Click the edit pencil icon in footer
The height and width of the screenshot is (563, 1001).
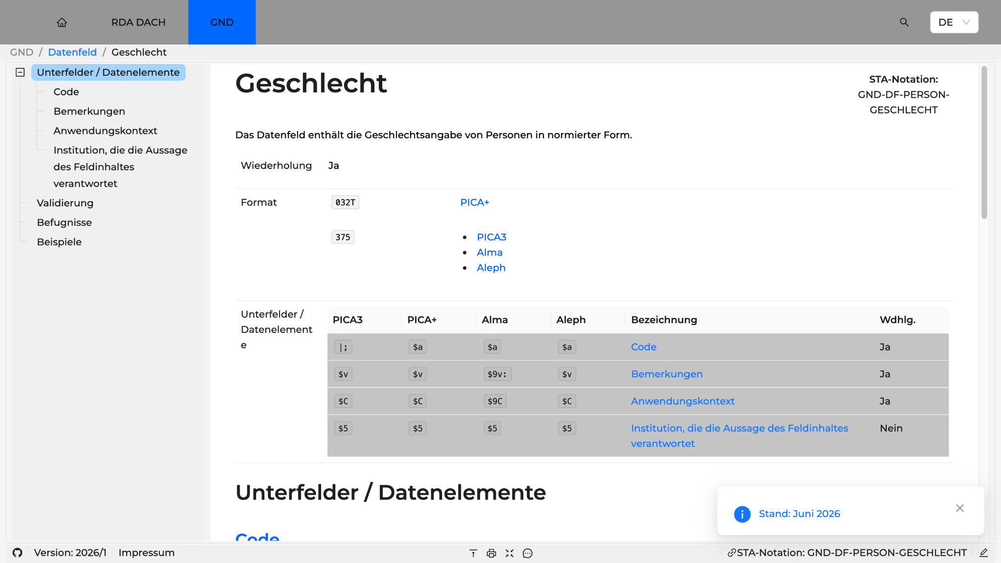pyautogui.click(x=984, y=553)
